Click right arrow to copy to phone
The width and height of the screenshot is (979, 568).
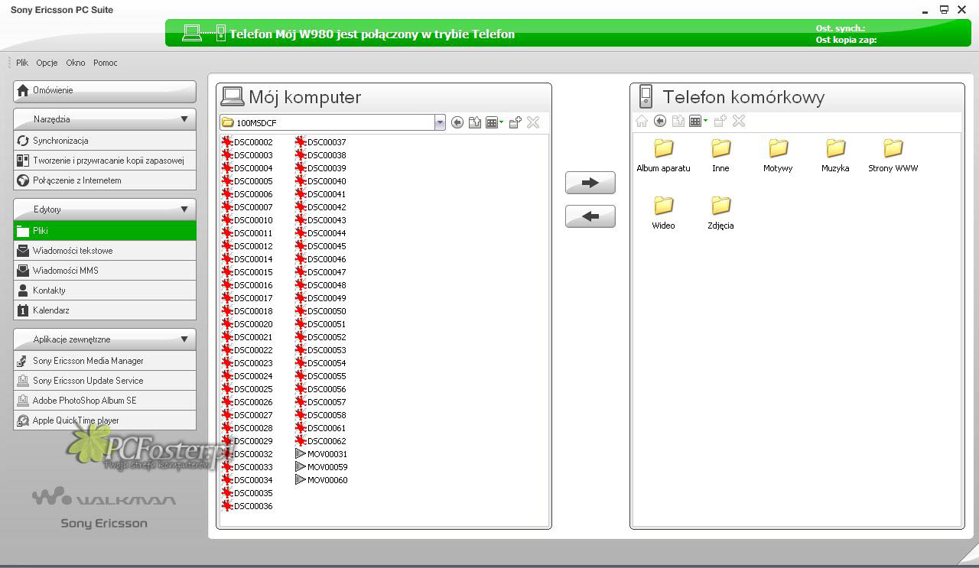[590, 183]
